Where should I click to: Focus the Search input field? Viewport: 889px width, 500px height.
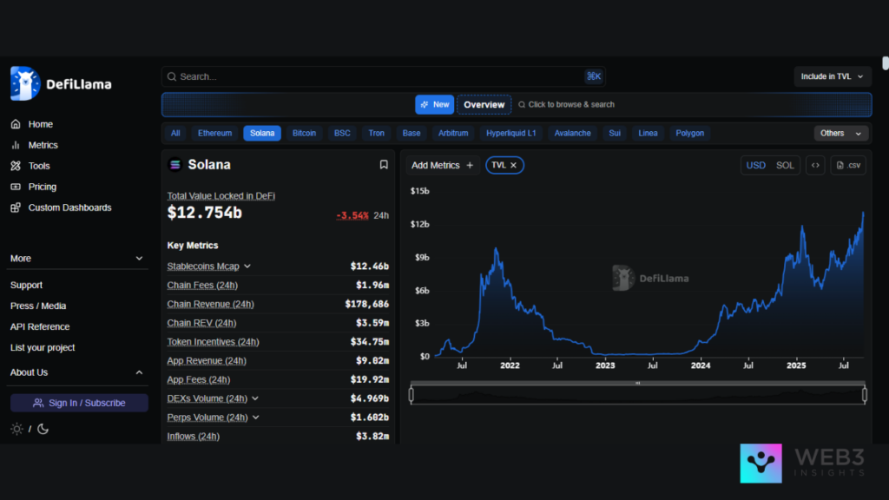click(384, 76)
